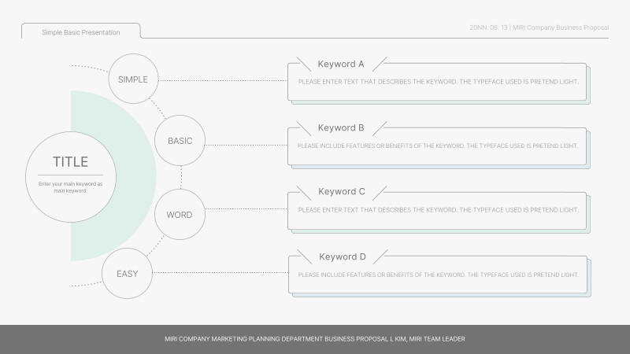Select Keyword D description text box

(x=439, y=275)
